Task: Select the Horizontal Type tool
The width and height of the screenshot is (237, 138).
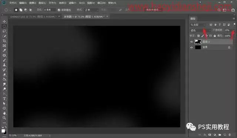Action: click(4, 99)
